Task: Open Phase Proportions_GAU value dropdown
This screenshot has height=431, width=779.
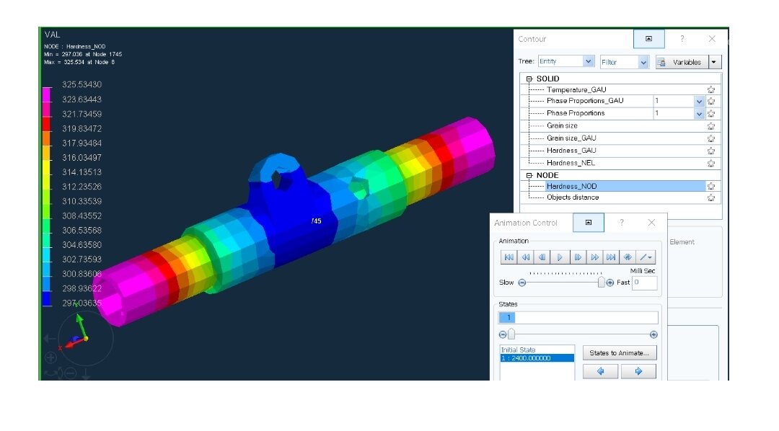Action: click(x=699, y=102)
